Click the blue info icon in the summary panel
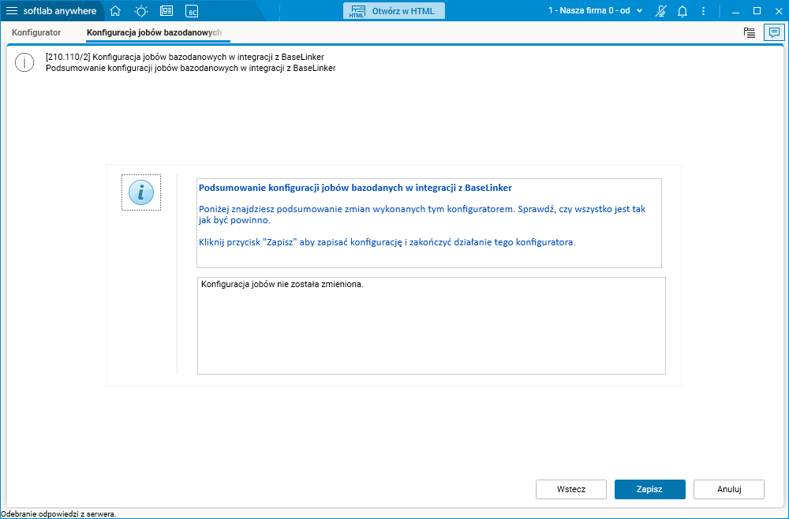 141,192
